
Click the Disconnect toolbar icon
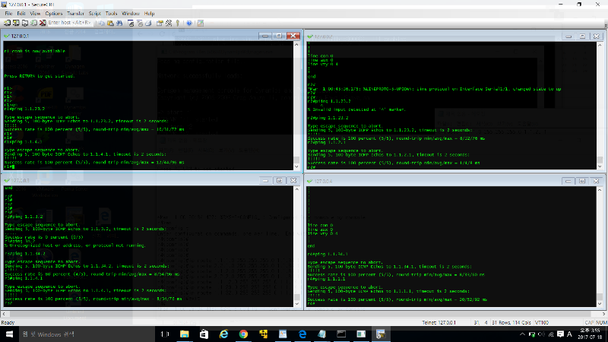[x=43, y=24]
